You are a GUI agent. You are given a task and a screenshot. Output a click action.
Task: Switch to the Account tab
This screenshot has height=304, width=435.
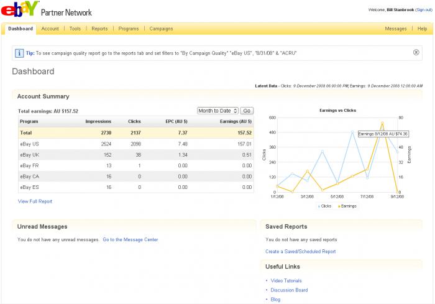(50, 29)
